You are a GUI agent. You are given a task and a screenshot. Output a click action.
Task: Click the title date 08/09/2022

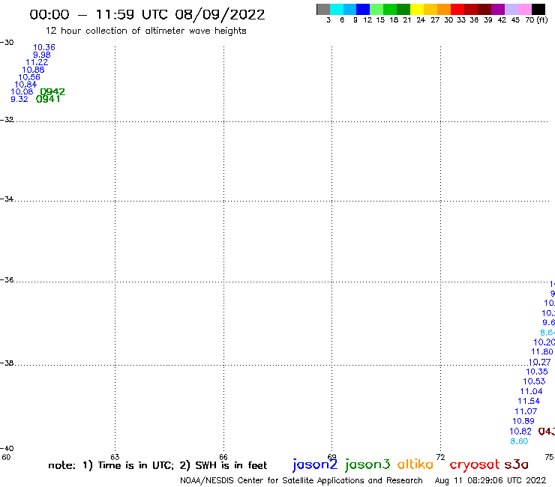tap(220, 15)
